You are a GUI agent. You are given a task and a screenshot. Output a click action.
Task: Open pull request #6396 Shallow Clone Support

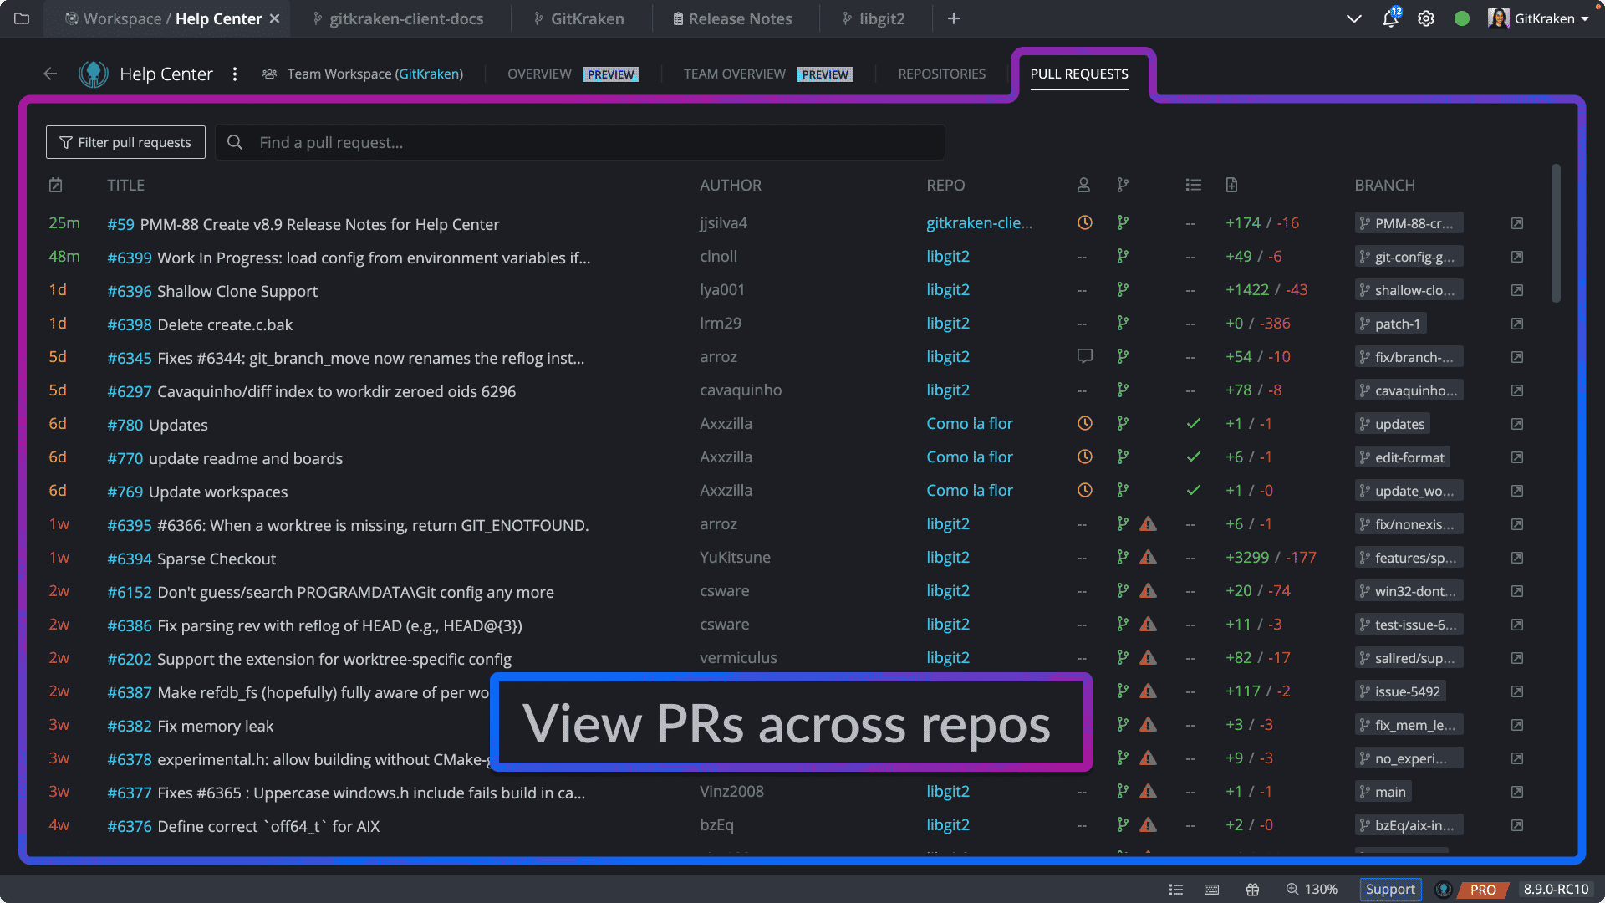pos(212,291)
